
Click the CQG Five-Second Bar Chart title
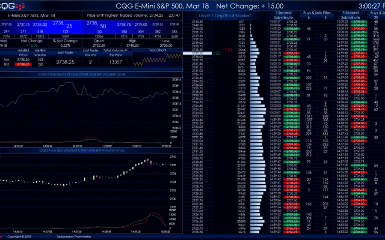pos(82,150)
